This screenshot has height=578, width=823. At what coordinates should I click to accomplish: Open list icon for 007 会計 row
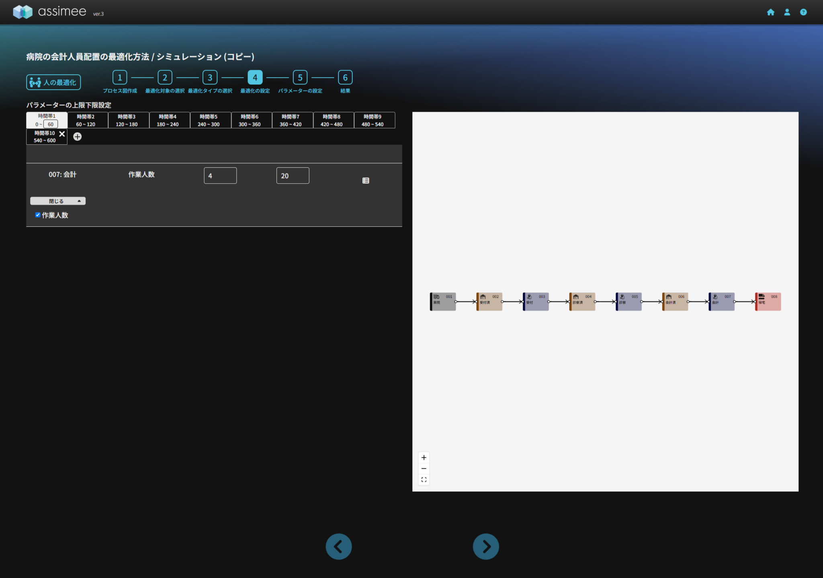point(365,181)
